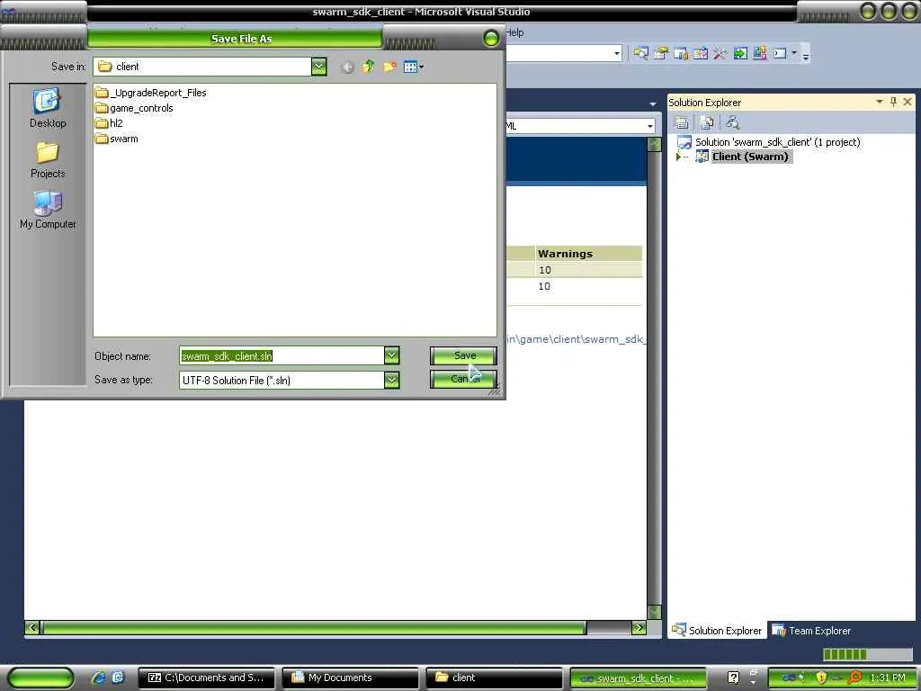Viewport: 921px width, 691px height.
Task: Click the Save button
Action: [464, 355]
